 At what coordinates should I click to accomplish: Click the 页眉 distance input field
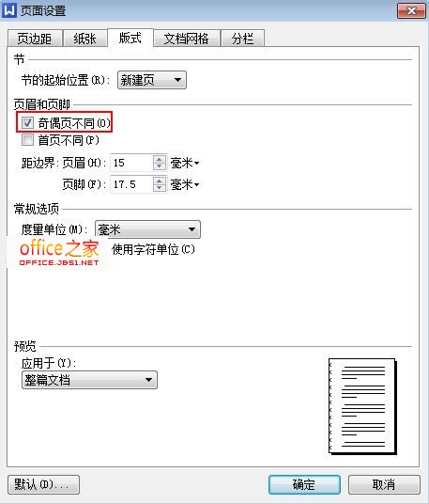(x=131, y=163)
